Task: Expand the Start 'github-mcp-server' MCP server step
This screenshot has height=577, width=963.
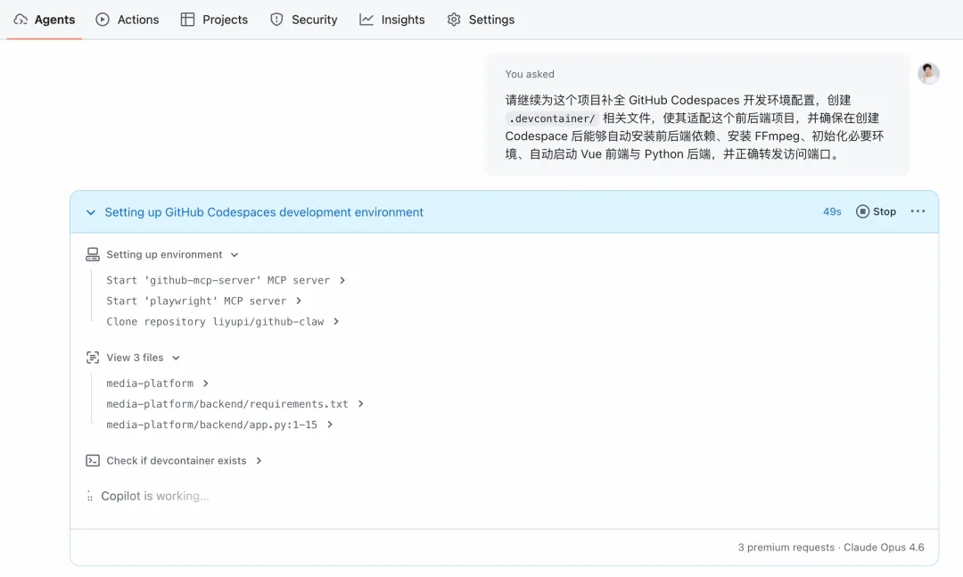Action: point(225,280)
